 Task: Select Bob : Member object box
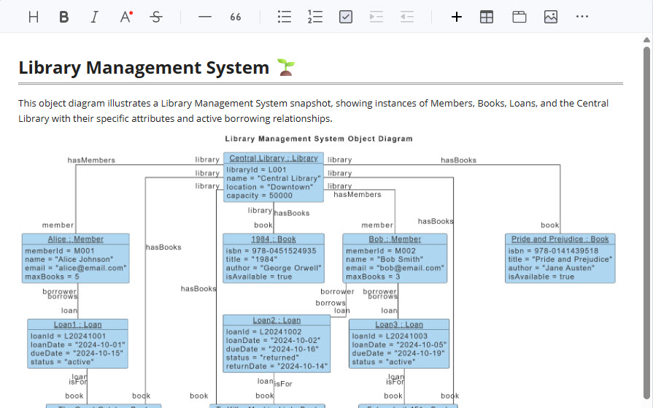pos(395,258)
